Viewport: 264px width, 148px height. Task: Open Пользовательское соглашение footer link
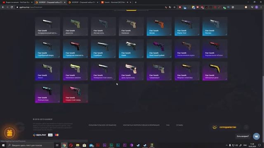click(x=102, y=125)
